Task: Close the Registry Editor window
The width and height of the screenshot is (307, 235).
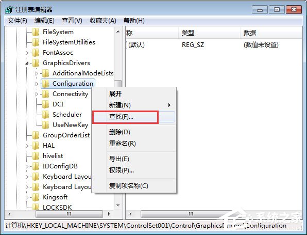Action: pos(294,10)
